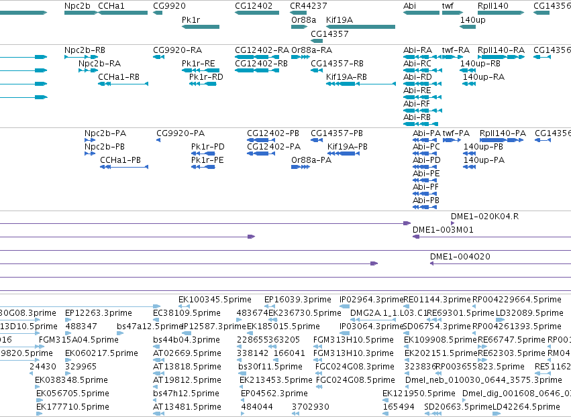This screenshot has height=417, width=571.
Task: Select protein Npc2b-PA
Action: (x=90, y=139)
